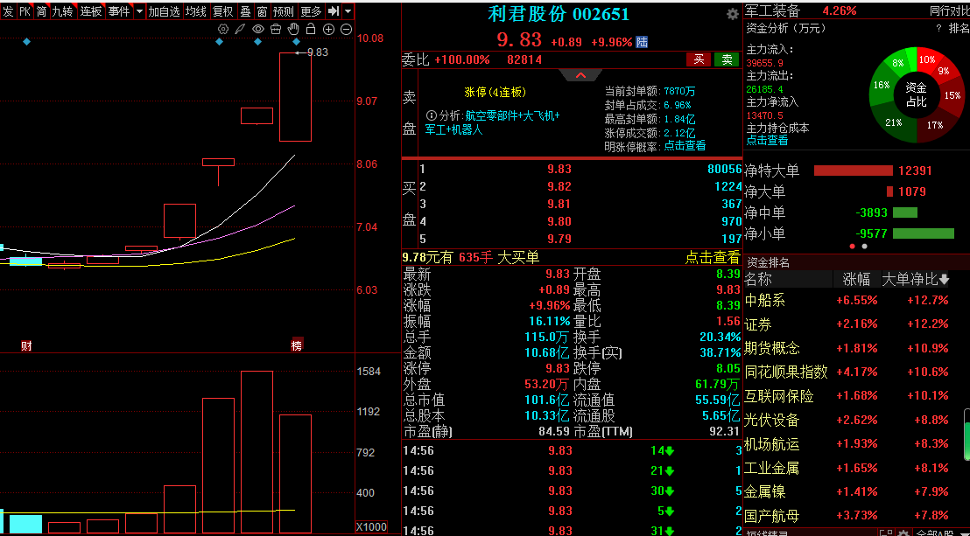
Task: Click 点击查看 in 大买单 row
Action: (x=712, y=257)
